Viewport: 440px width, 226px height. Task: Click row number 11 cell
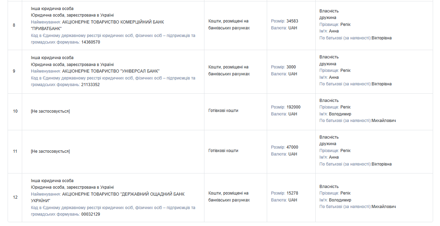pos(15,151)
